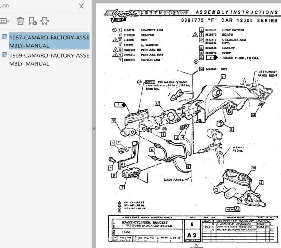Click the 'BRAKE FLUID .119 GAL' text
Screen dimensions: 281x248
point(241,58)
